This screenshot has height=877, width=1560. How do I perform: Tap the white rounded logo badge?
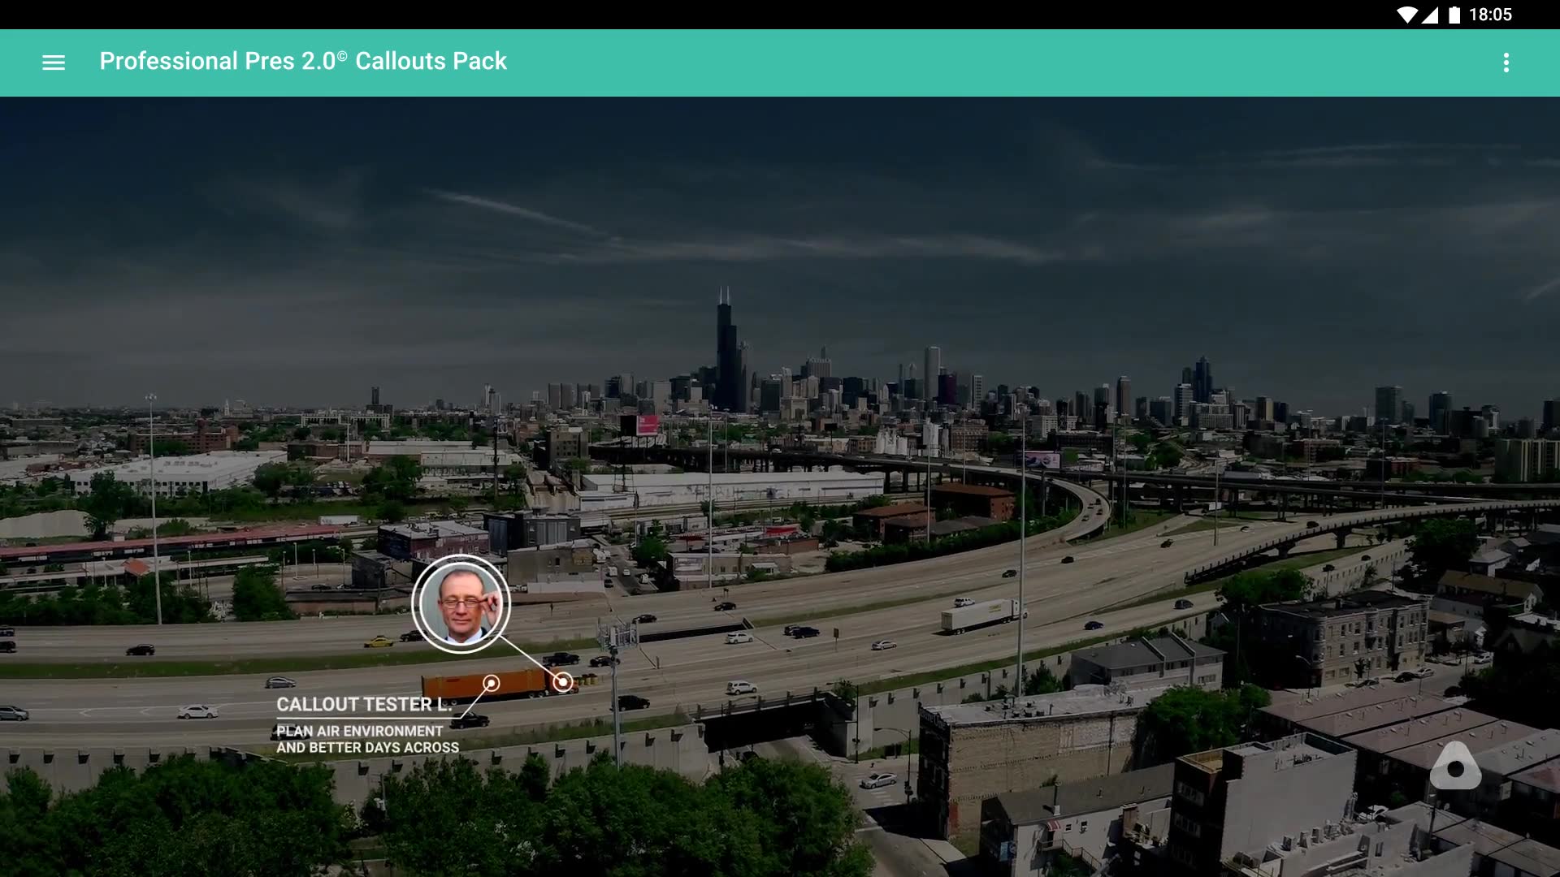[x=1455, y=766]
